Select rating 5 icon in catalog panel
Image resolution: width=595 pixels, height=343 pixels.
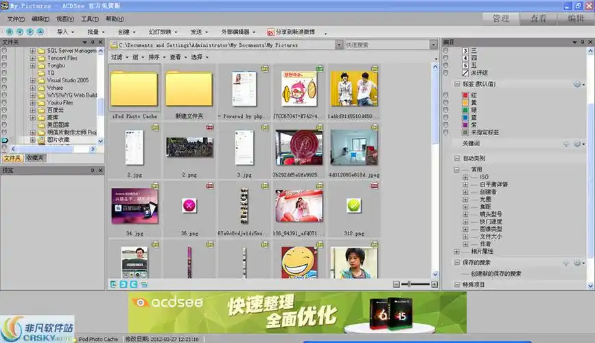[465, 65]
